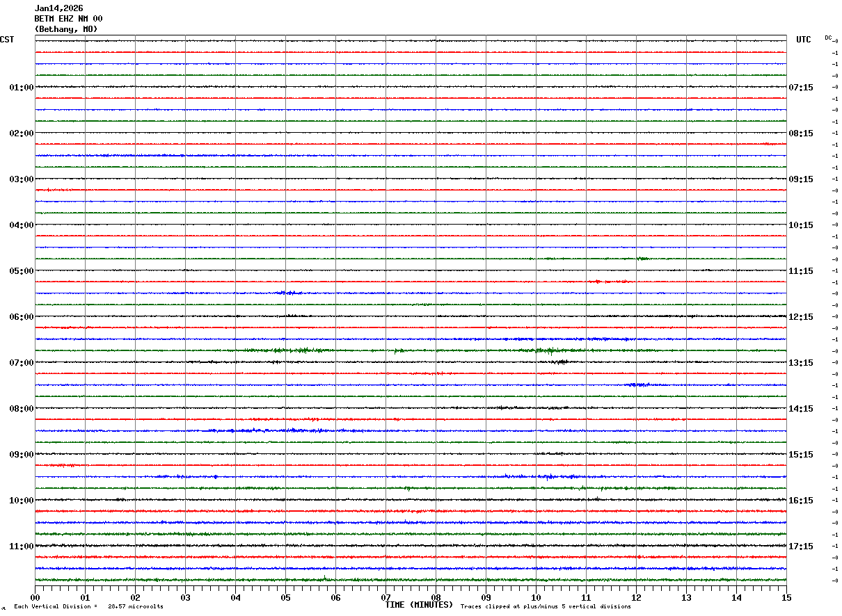Select the 08:00 CST time label
Screen dimensions: 842x616
click(22, 409)
